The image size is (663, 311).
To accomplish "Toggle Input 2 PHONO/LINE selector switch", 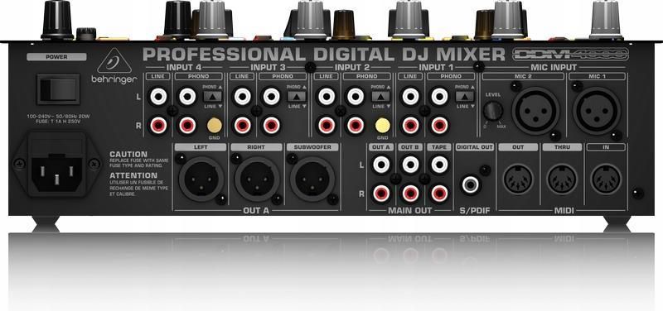I will [x=380, y=96].
